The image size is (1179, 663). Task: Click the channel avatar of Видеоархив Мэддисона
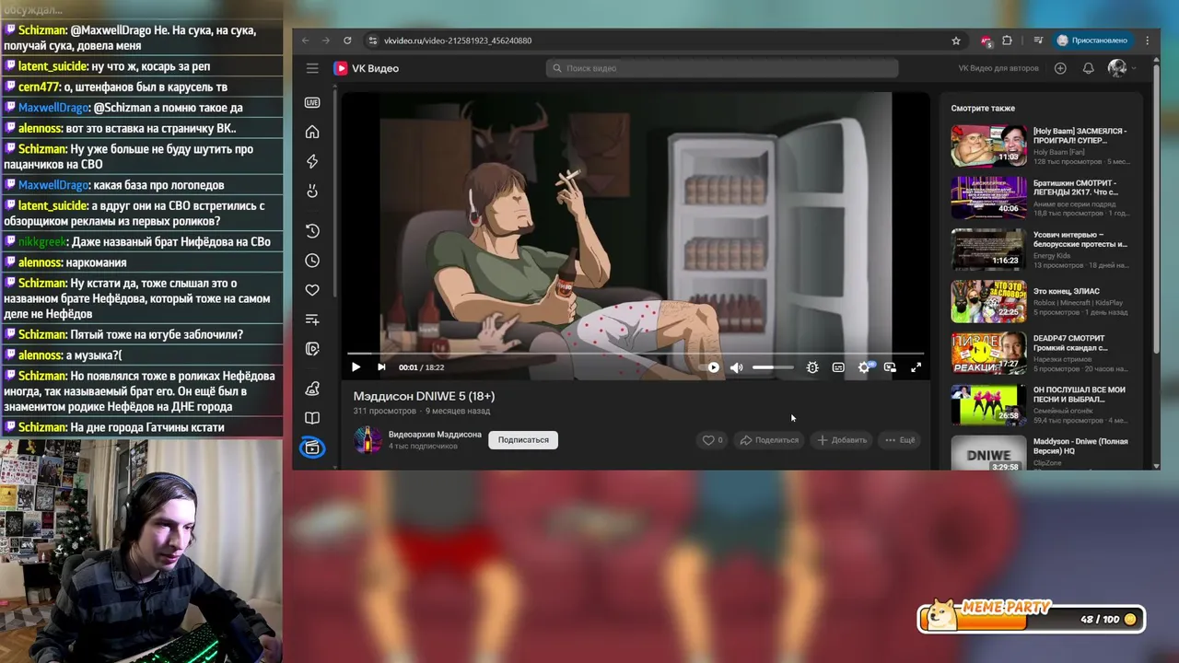(x=368, y=440)
